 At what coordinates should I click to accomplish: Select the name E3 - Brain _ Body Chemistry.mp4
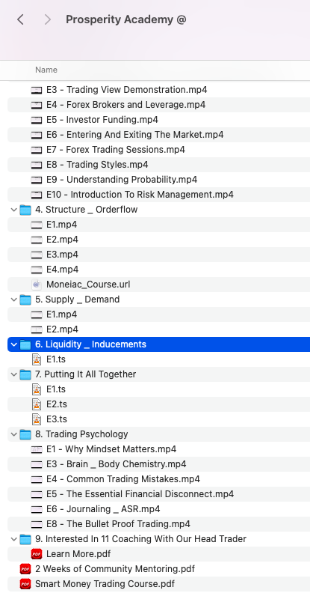[117, 464]
